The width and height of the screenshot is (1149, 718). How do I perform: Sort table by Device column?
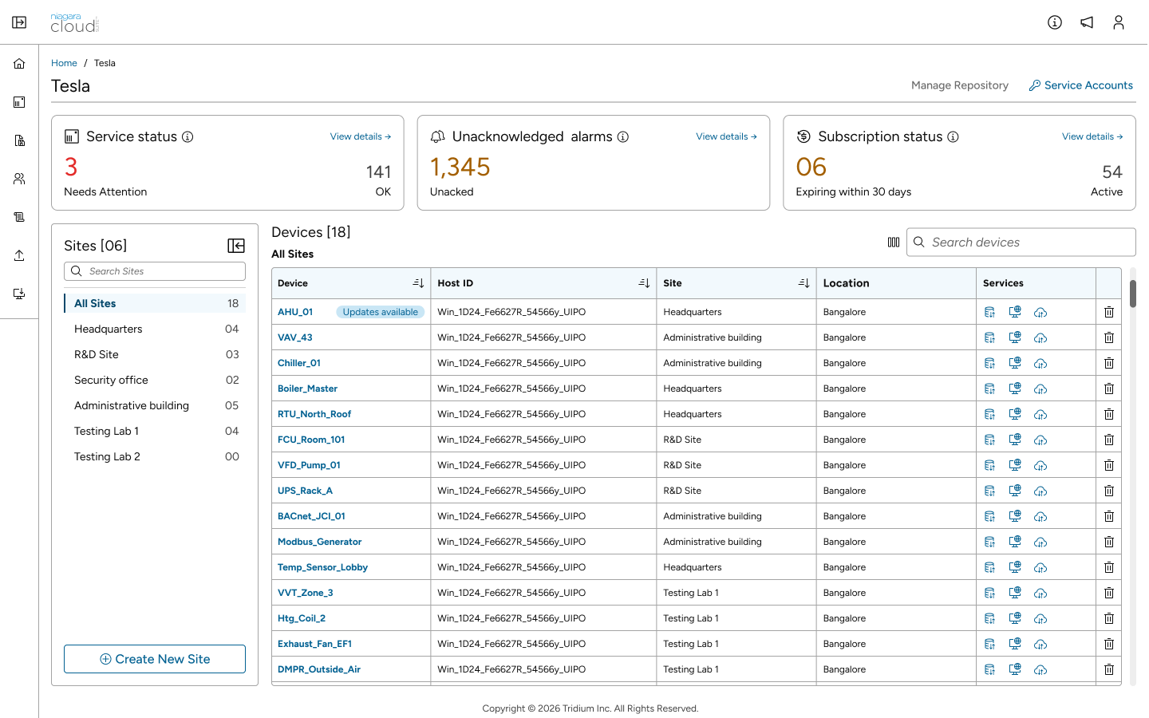pyautogui.click(x=418, y=283)
